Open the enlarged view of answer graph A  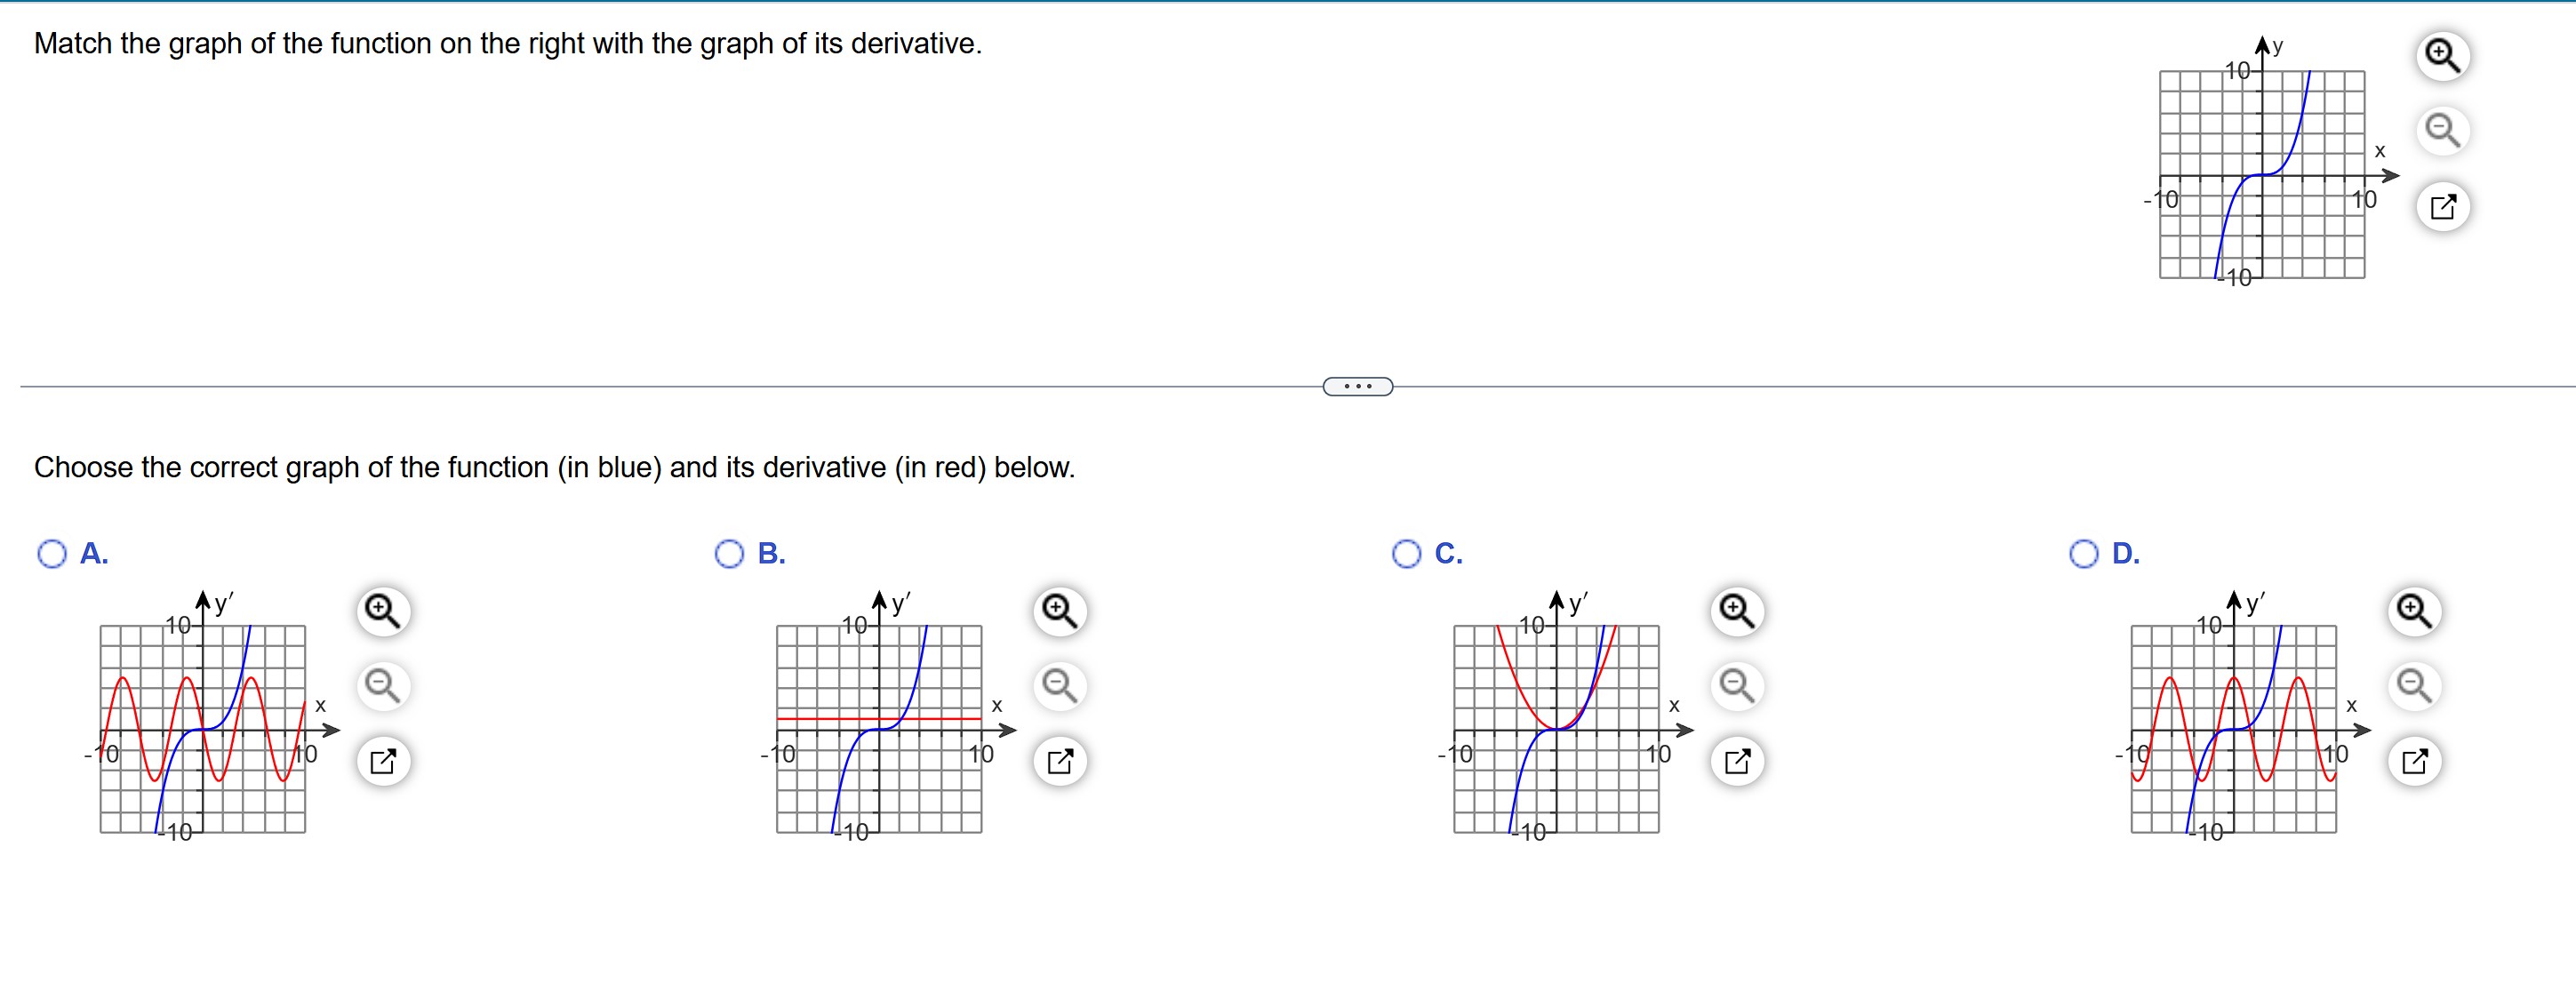(x=384, y=761)
